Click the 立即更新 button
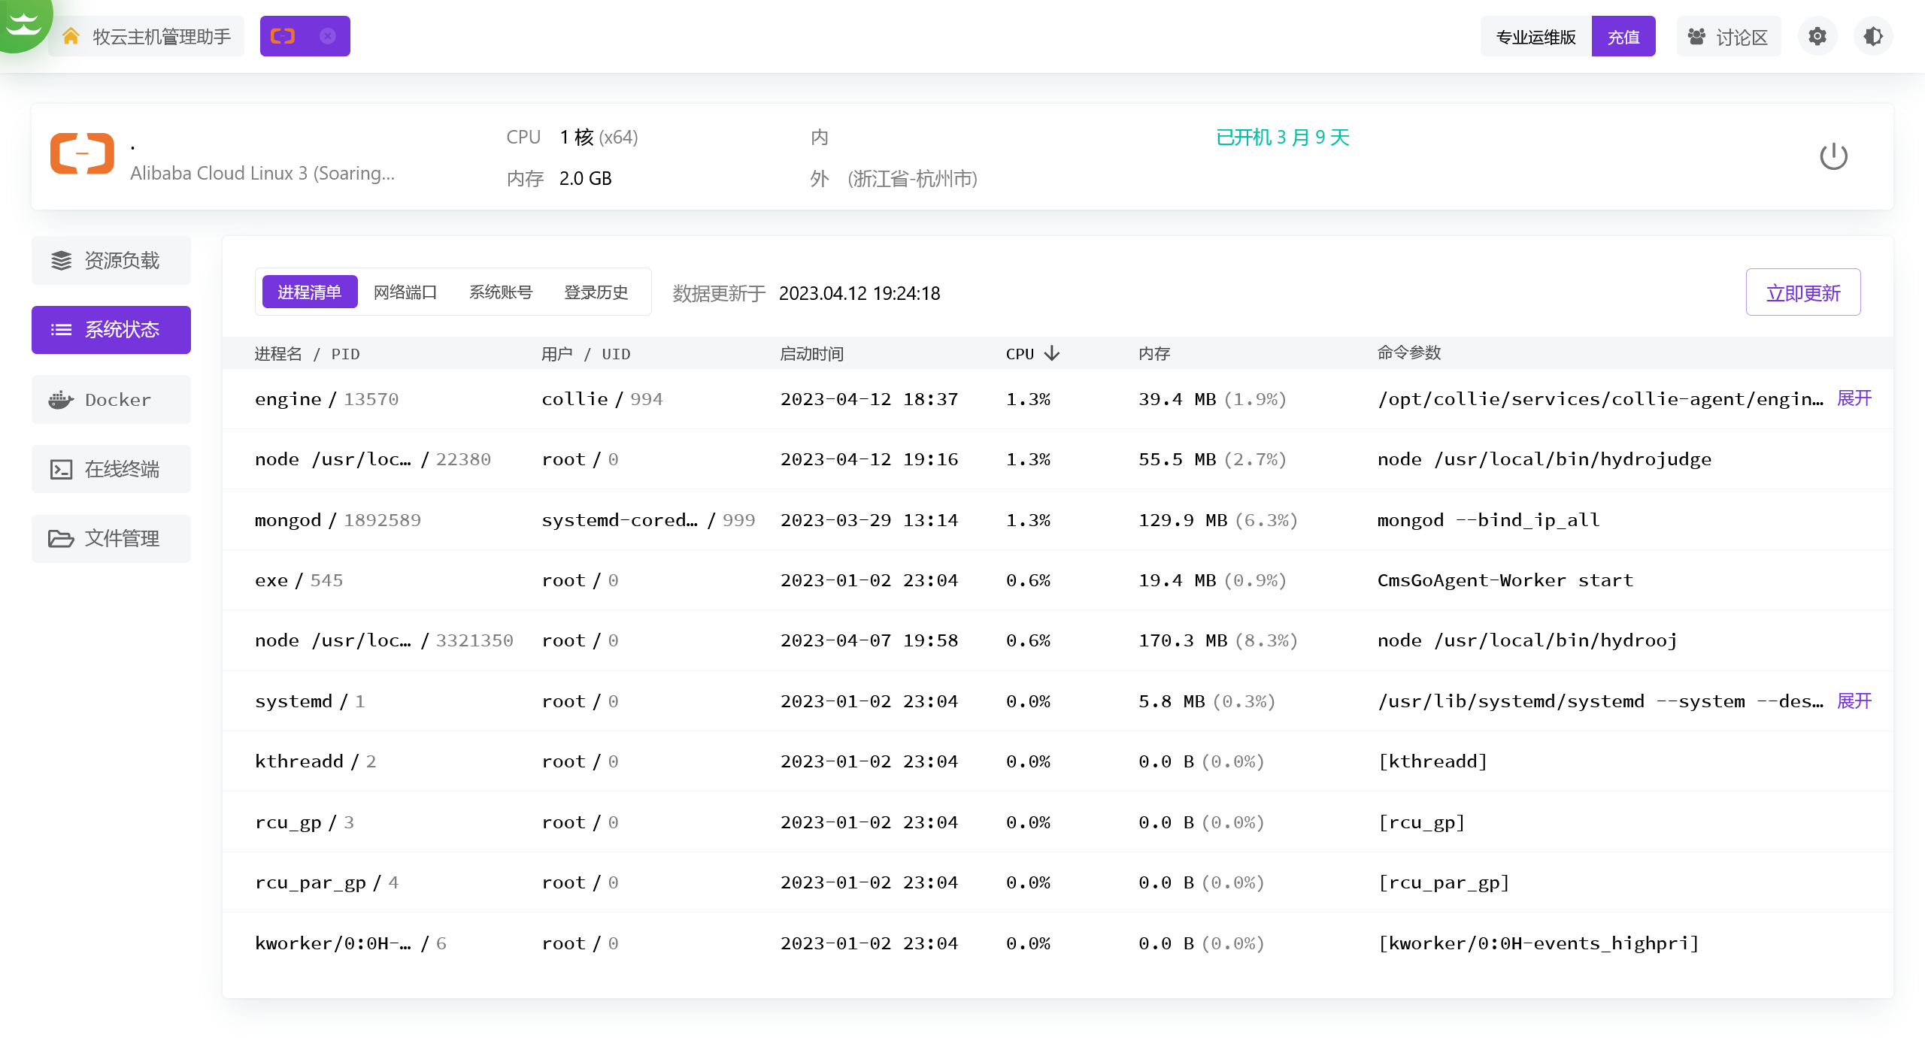Viewport: 1925px width, 1038px height. (x=1802, y=292)
